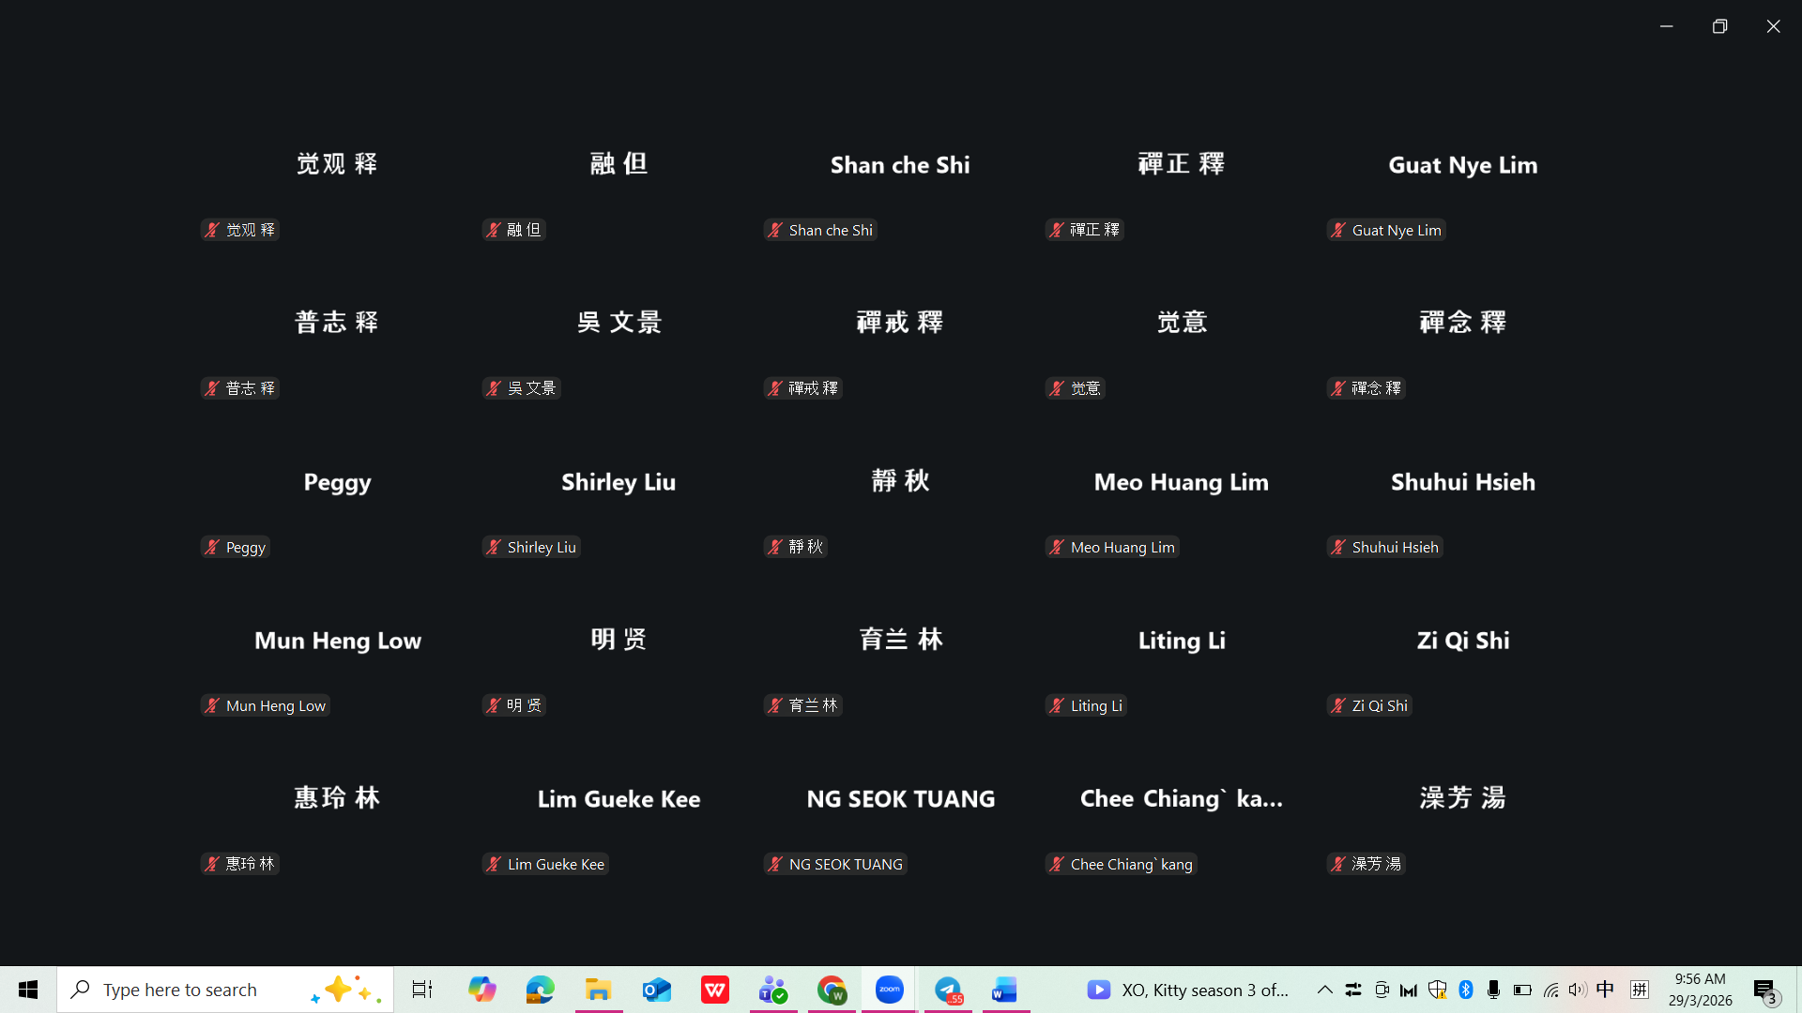Open the Windows Start menu
Viewport: 1802px width, 1013px height.
click(x=28, y=990)
